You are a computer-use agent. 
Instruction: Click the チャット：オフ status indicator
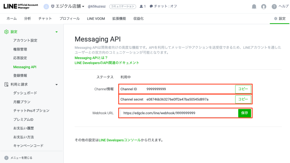coord(163,6)
